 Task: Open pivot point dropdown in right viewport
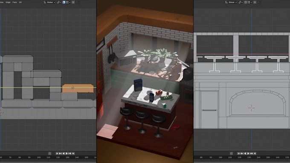pyautogui.click(x=241, y=2)
